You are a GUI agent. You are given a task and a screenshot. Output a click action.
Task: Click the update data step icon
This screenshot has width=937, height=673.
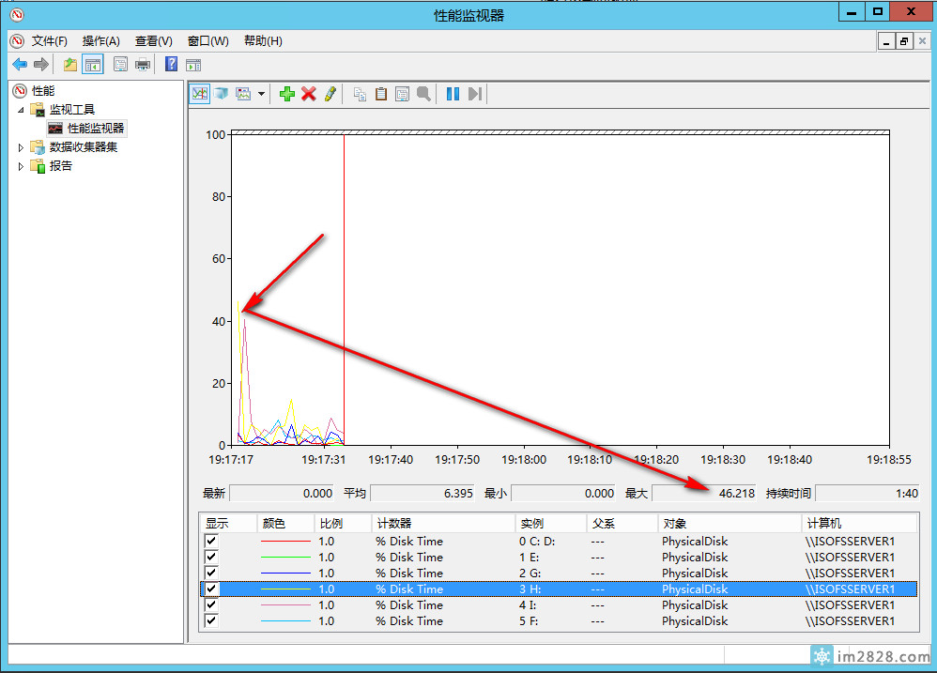475,94
